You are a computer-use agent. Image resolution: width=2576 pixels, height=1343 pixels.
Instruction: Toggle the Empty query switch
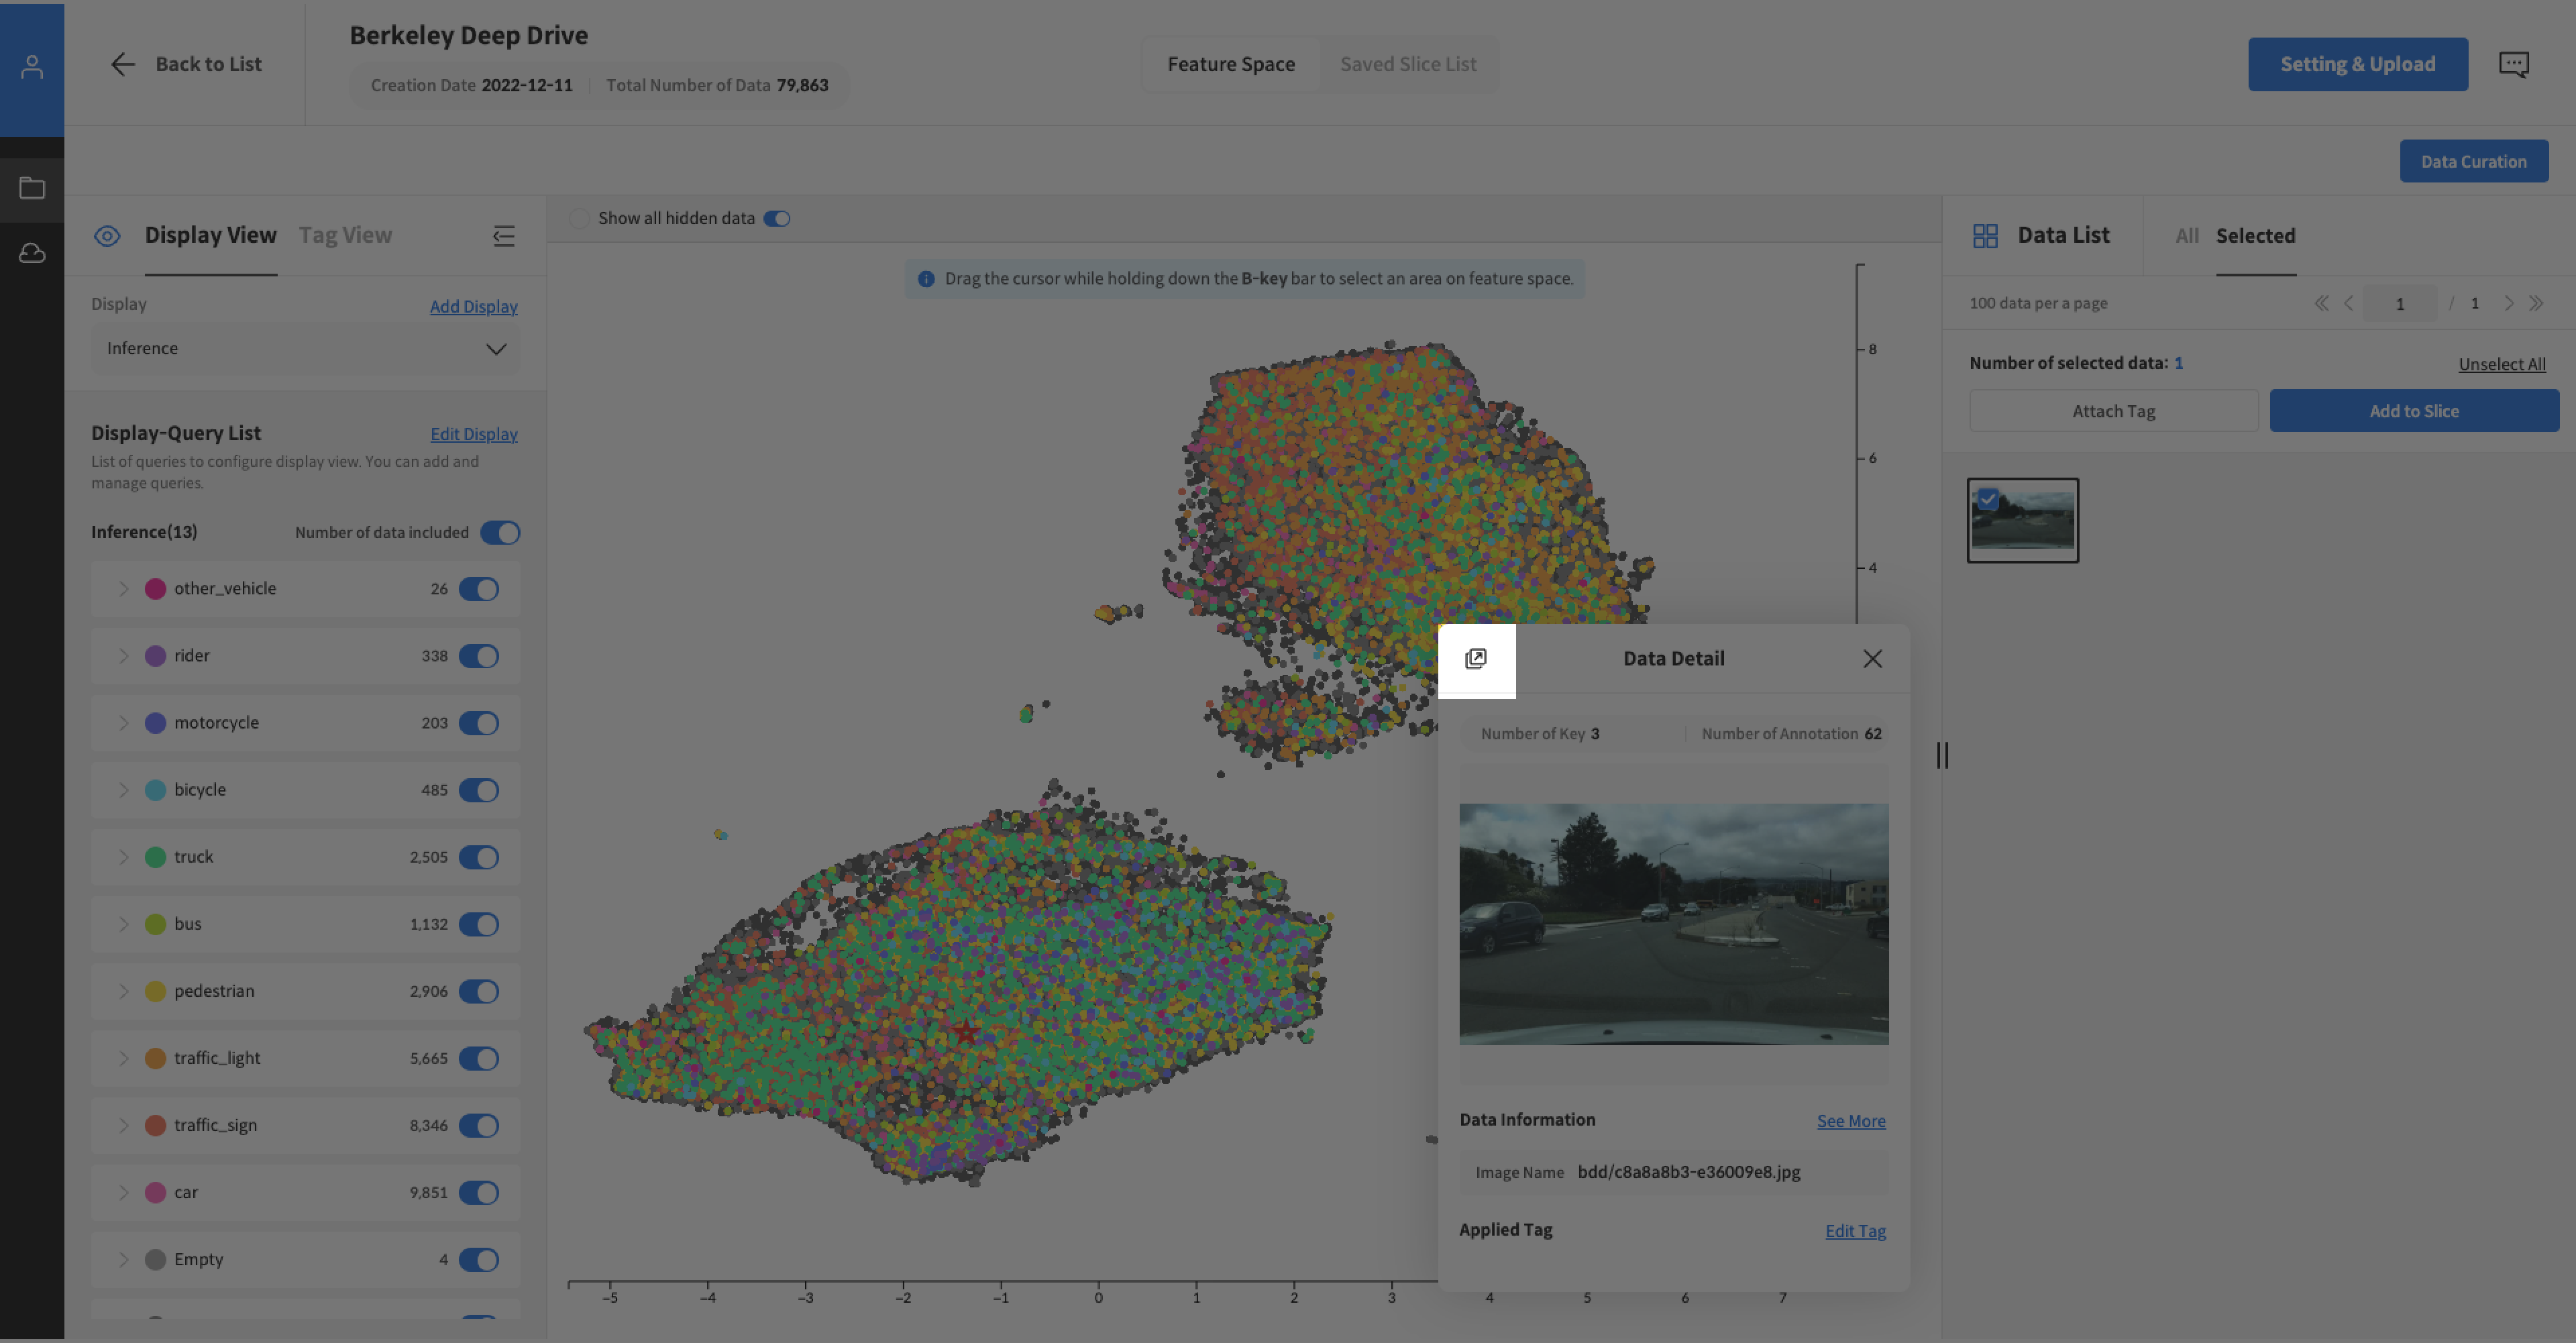tap(479, 1259)
